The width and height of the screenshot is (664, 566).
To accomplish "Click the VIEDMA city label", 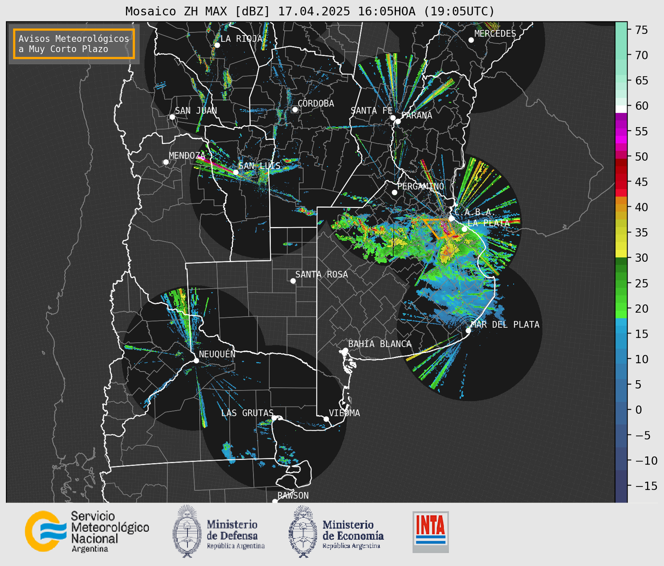I will pos(344,413).
